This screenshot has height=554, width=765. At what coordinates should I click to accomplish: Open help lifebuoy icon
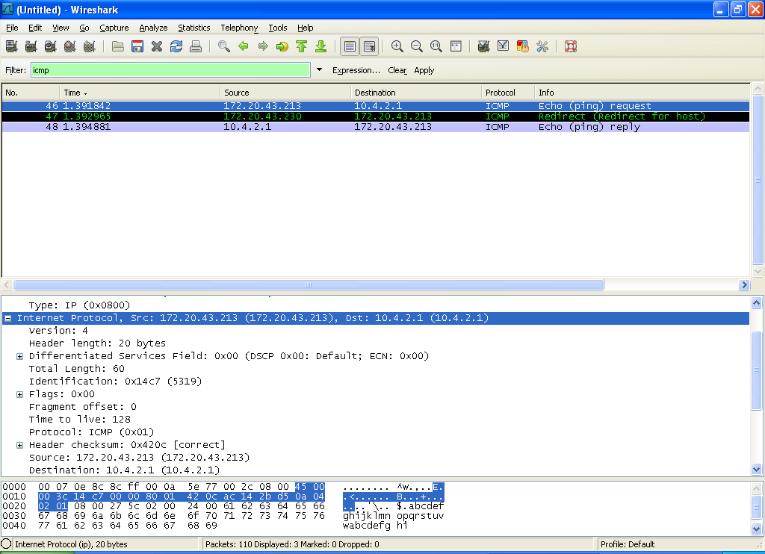click(570, 46)
